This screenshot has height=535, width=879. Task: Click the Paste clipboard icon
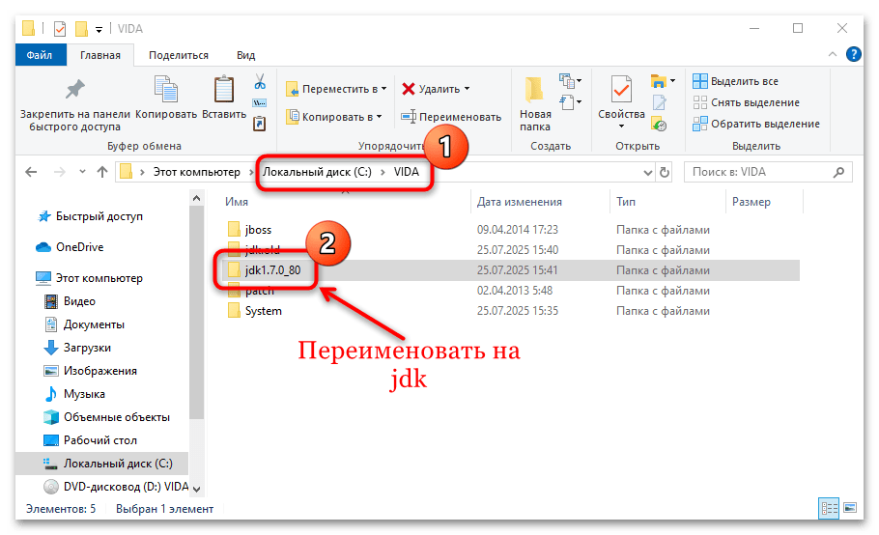[x=224, y=90]
